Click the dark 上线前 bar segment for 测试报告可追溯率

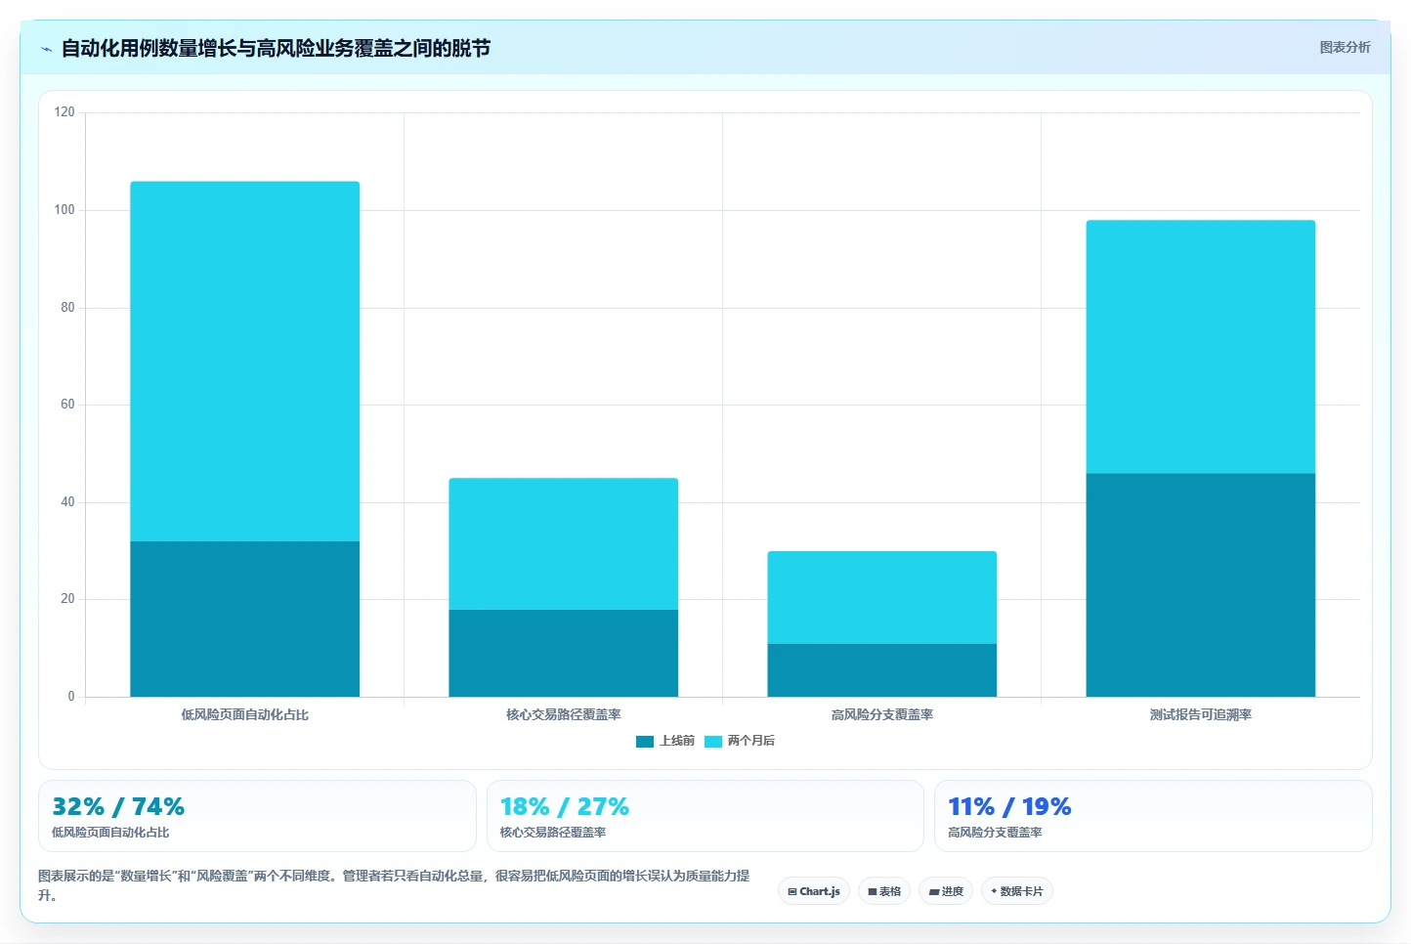[x=1200, y=585]
